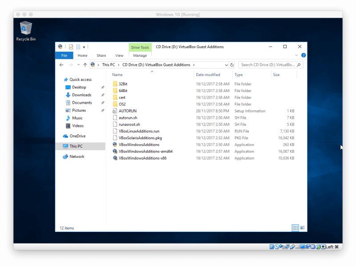Go up one folder level arrow

click(x=85, y=65)
